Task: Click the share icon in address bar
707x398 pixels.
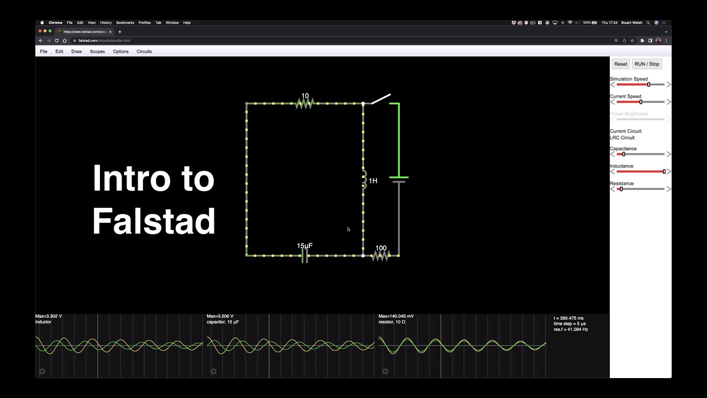Action: coord(624,40)
